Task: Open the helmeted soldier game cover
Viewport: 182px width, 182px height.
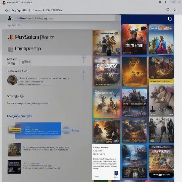Action: click(x=107, y=132)
